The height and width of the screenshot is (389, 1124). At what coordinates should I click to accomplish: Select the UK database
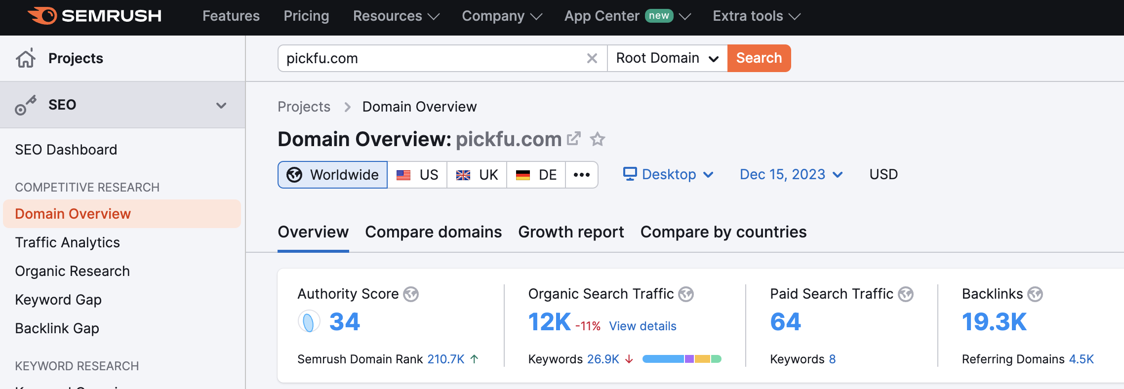click(477, 175)
